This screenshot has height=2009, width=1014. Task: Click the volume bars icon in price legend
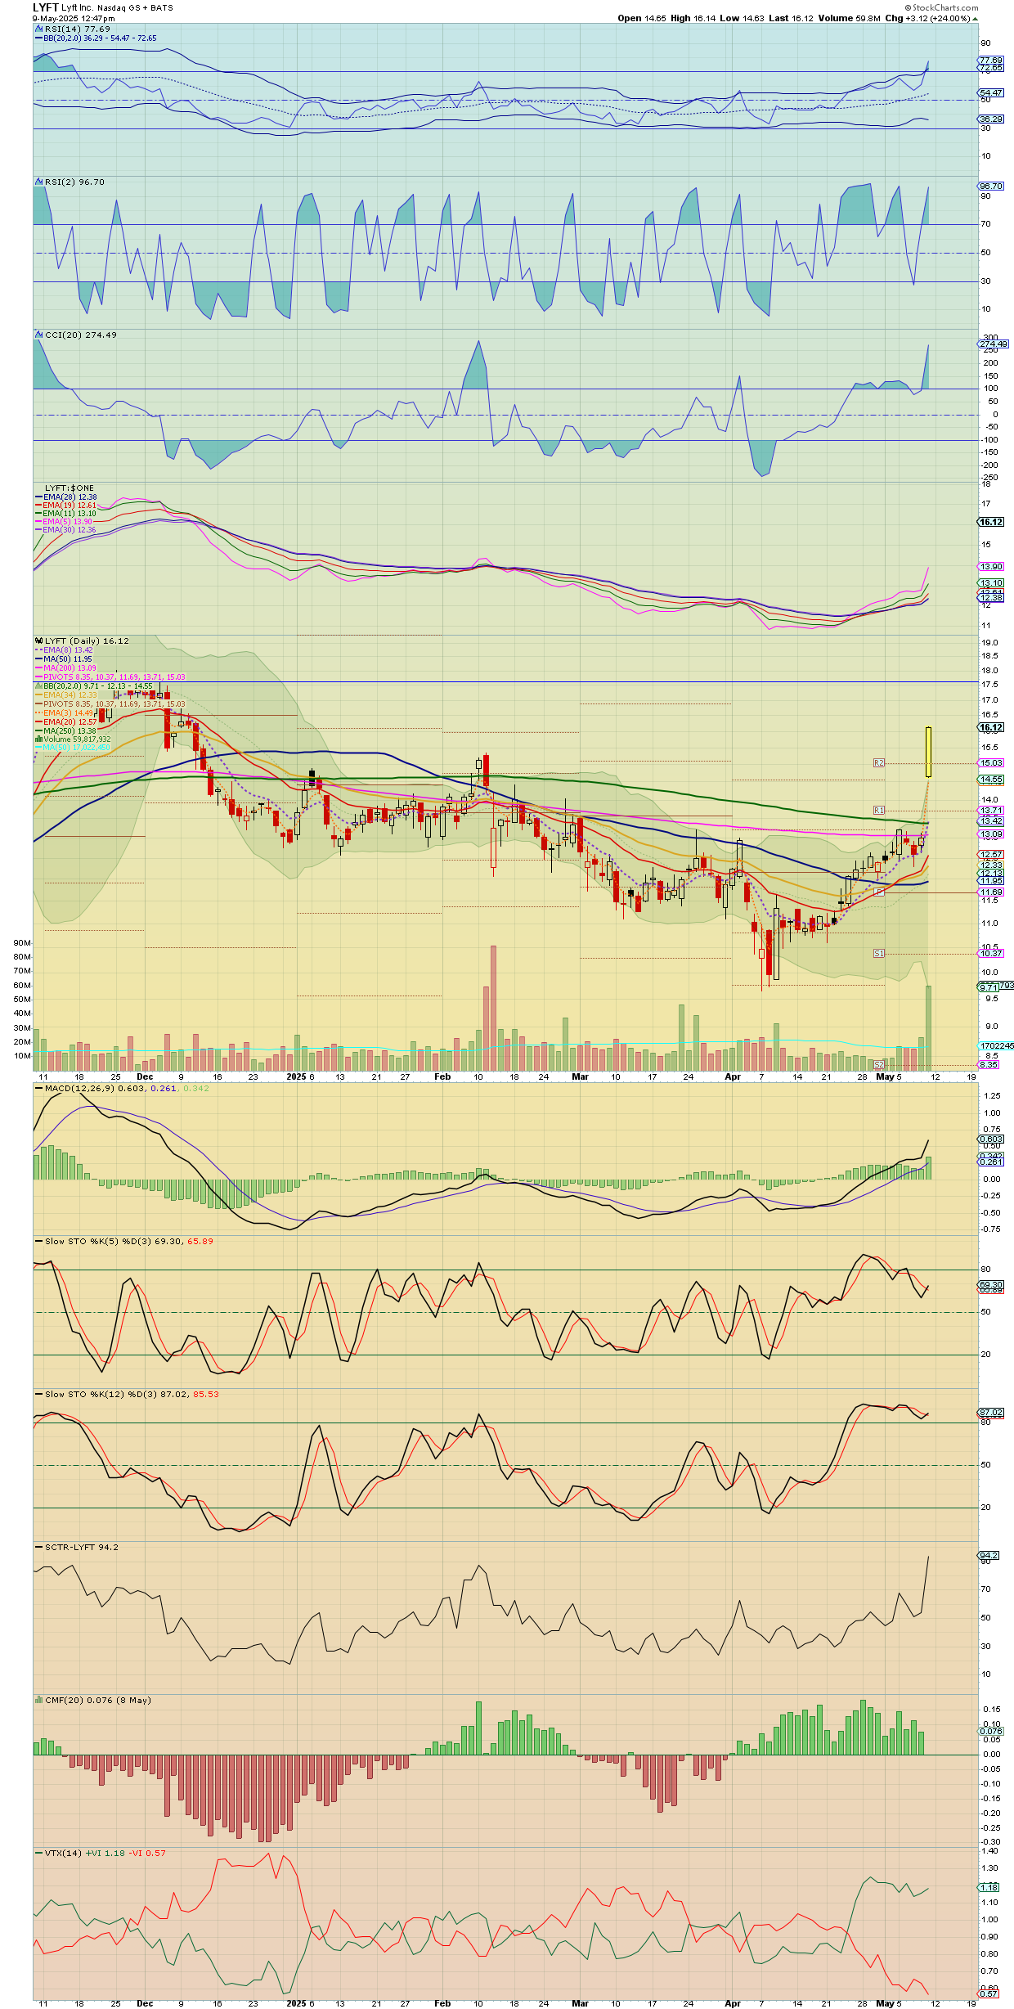[38, 739]
